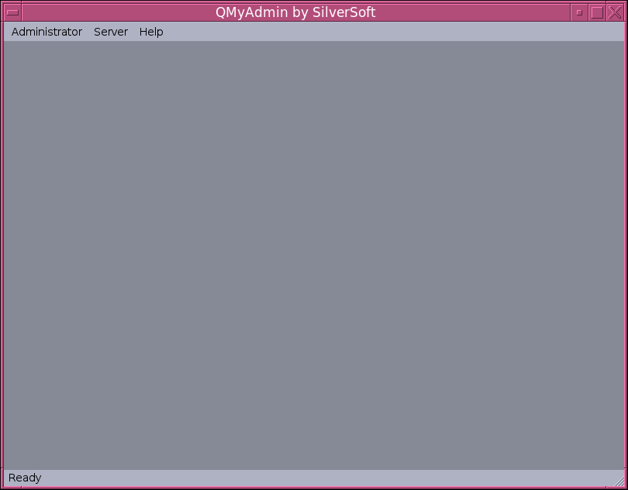Click the Ready status bar message

25,478
